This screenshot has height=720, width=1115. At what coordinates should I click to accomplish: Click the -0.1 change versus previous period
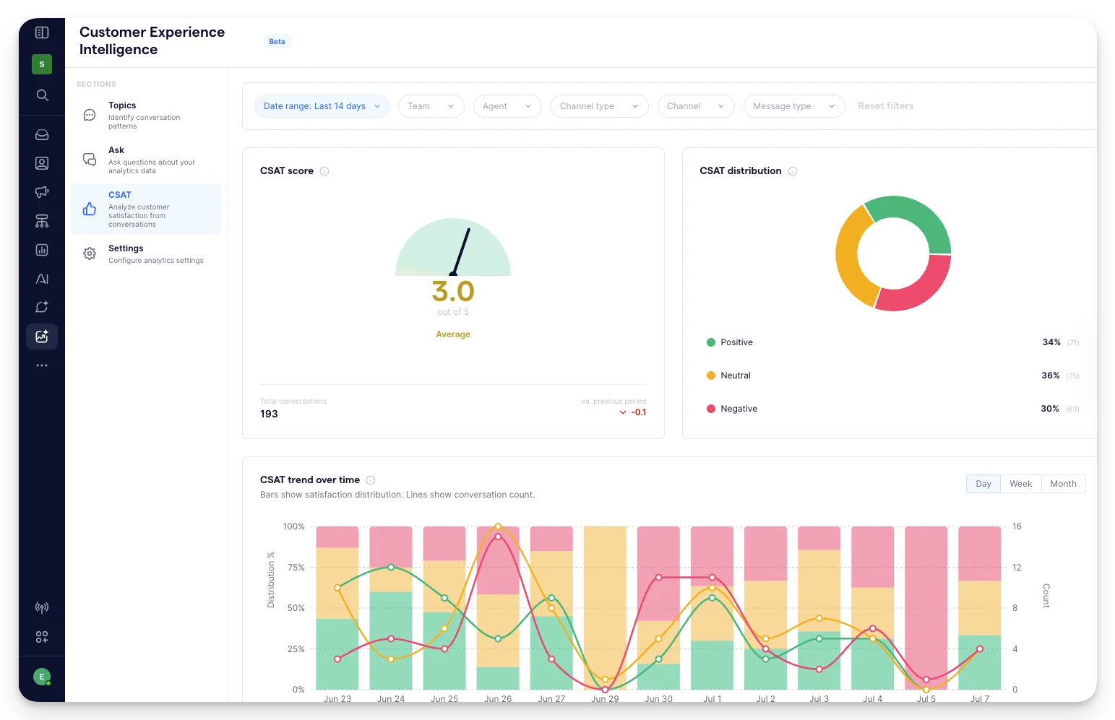633,412
